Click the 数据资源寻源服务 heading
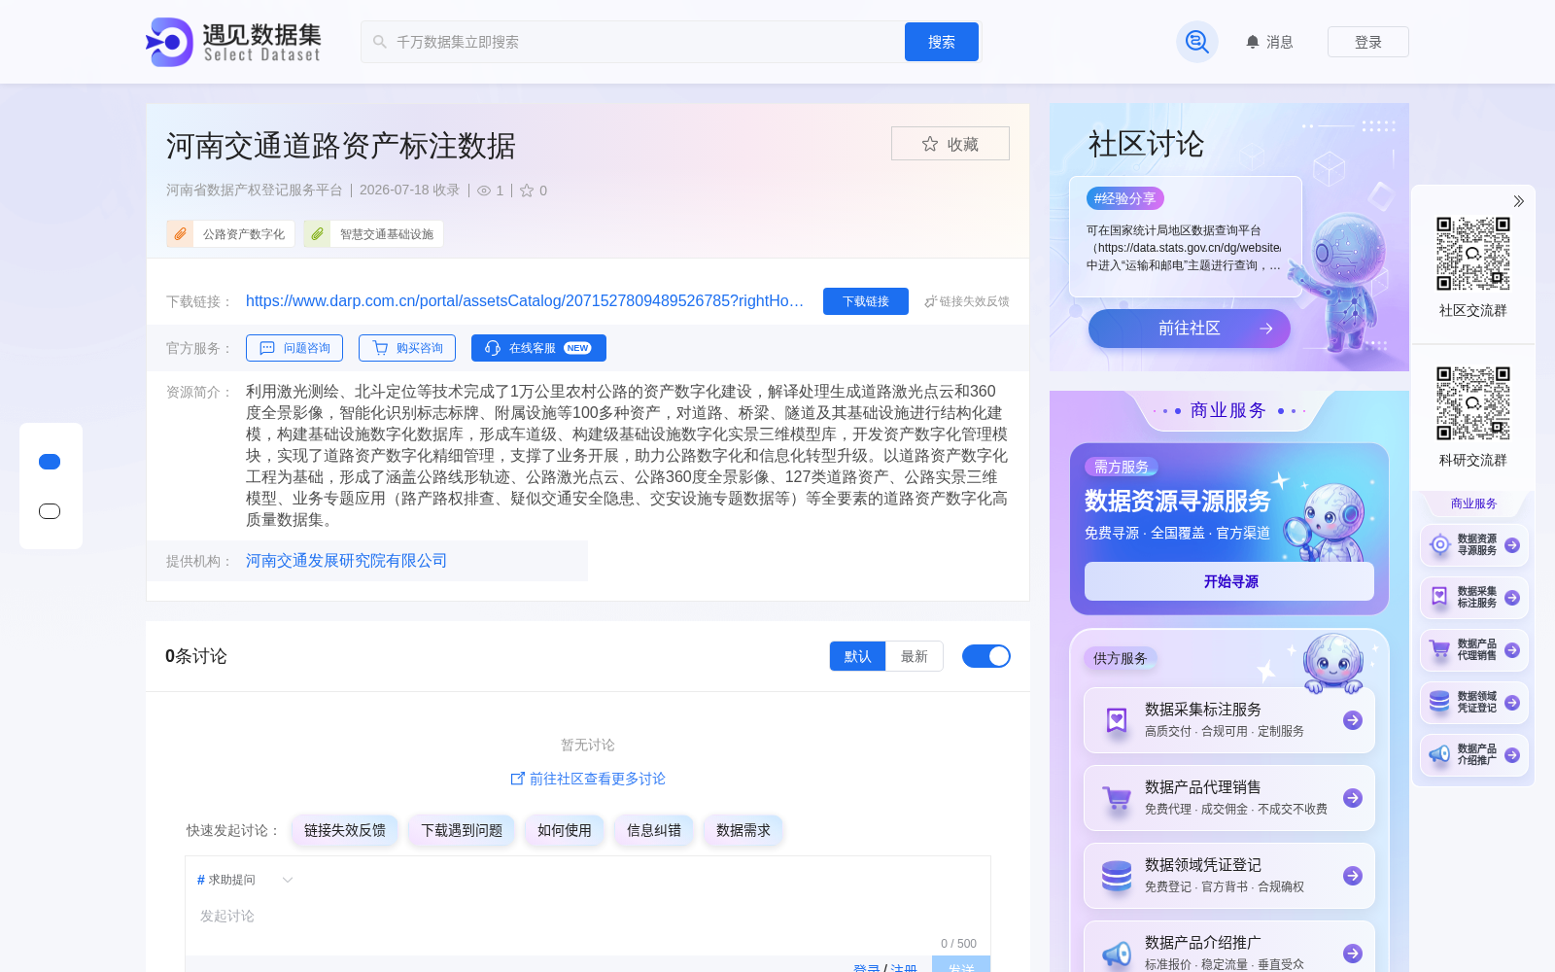 [x=1178, y=501]
